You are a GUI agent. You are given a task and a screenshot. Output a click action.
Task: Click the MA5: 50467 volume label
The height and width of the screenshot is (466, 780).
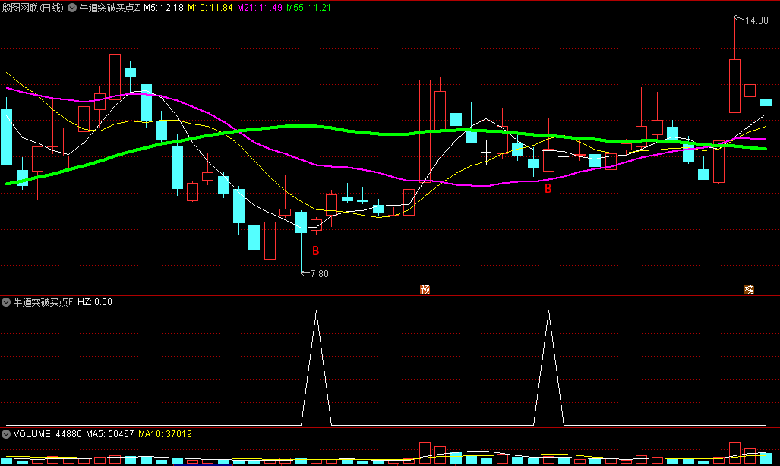pos(109,433)
